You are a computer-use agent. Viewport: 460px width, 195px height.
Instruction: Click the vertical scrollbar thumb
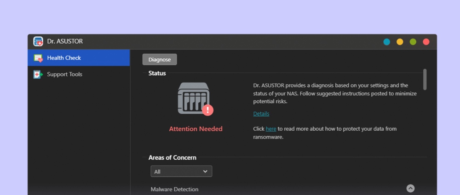tap(425, 79)
